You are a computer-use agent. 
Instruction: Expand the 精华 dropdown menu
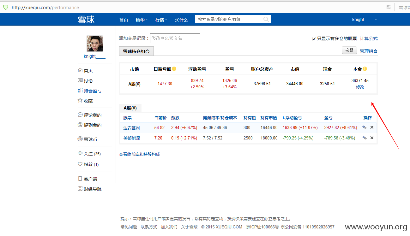click(142, 20)
